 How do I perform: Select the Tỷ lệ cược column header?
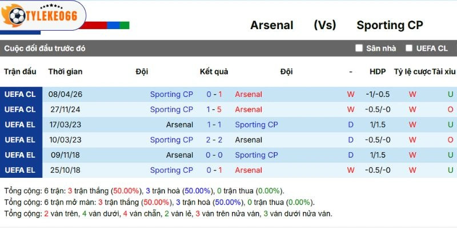(x=412, y=72)
